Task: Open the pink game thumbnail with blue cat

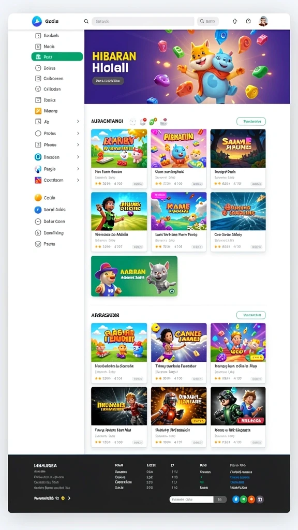Action: pyautogui.click(x=178, y=149)
